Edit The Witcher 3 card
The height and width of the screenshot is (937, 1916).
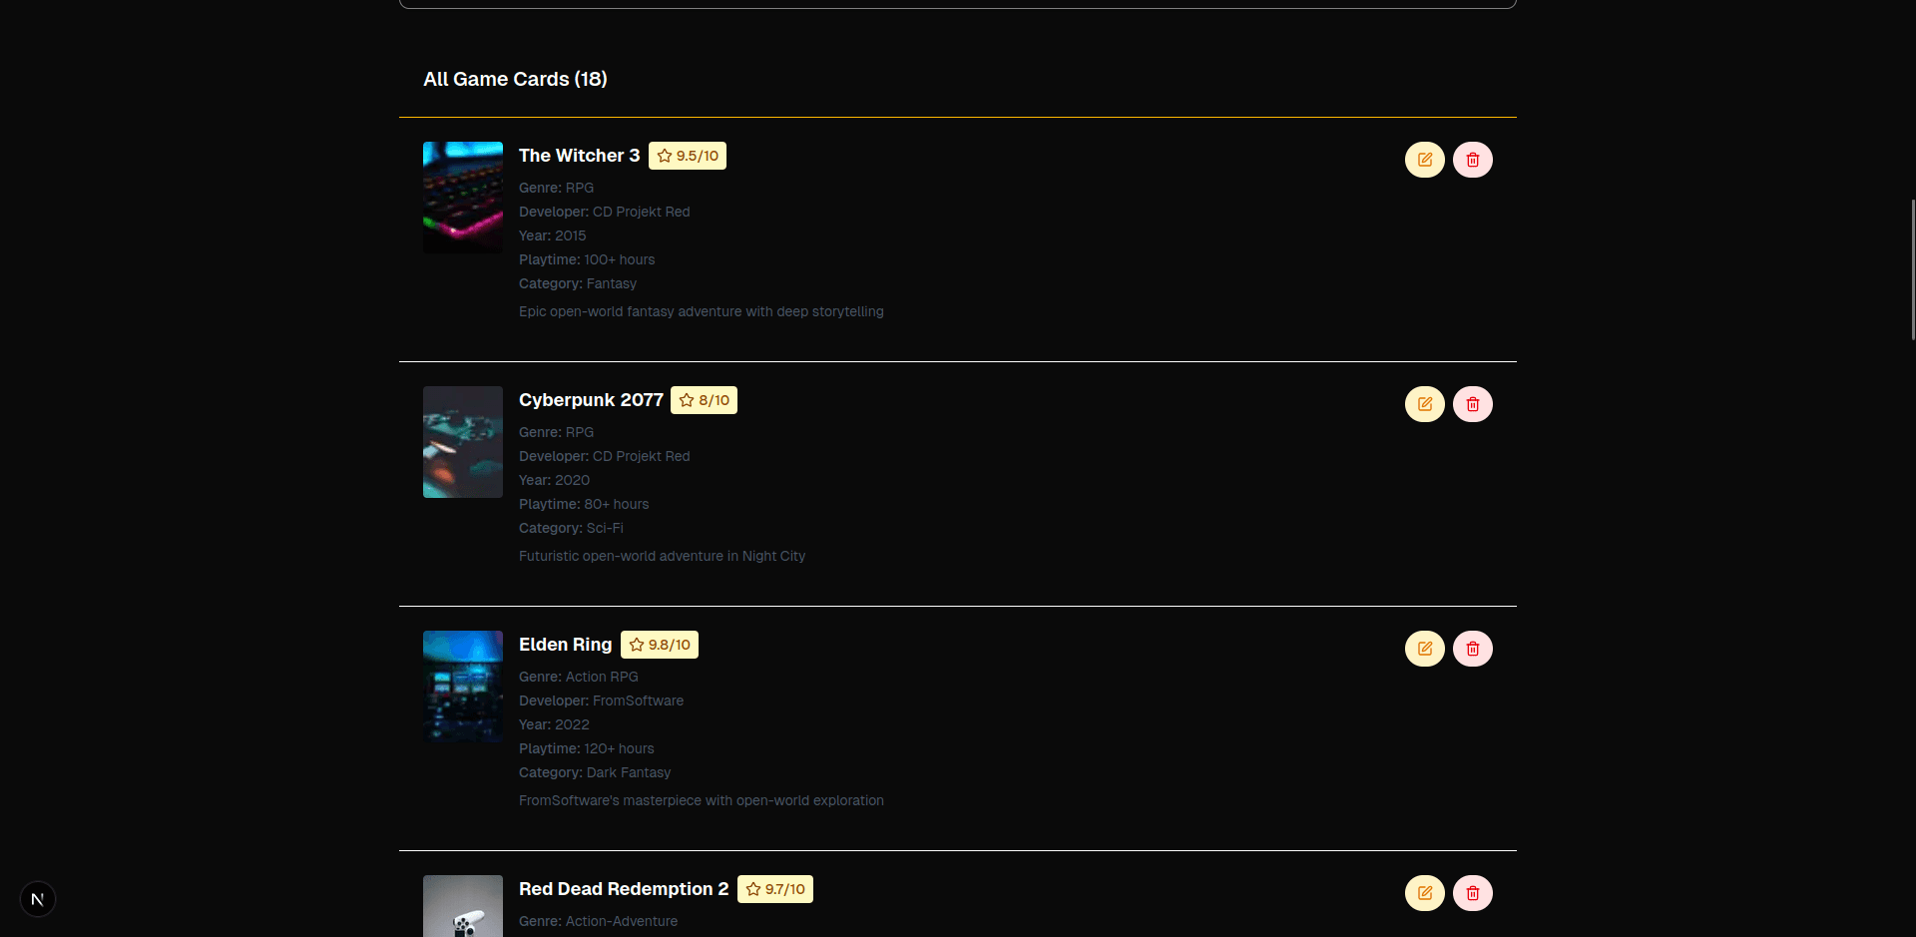tap(1424, 160)
